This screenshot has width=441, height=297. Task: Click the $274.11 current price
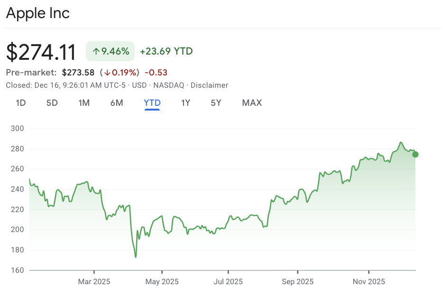(41, 52)
